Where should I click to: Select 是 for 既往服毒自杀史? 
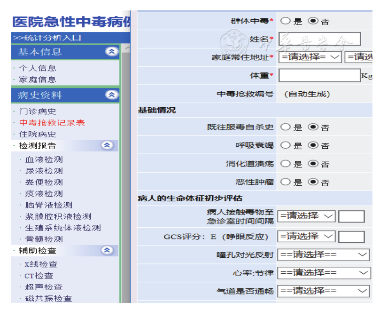point(285,127)
